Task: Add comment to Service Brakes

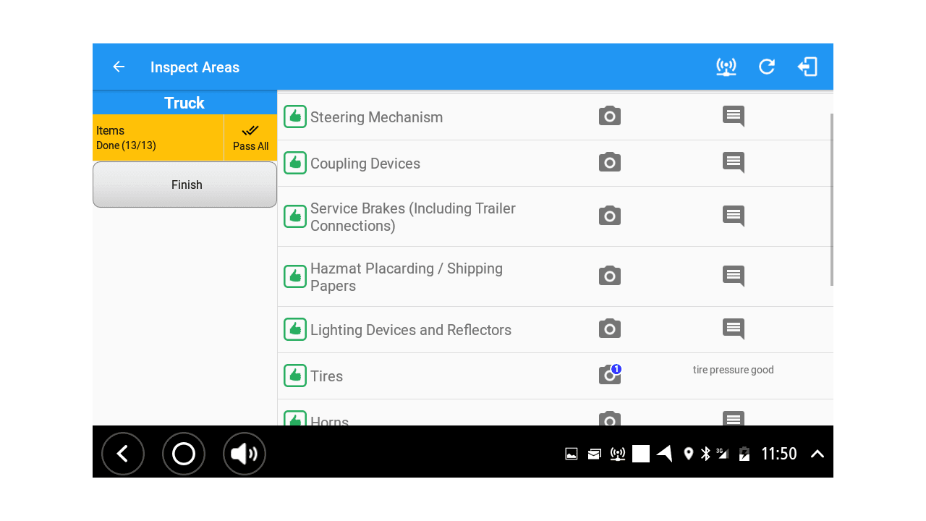Action: click(x=734, y=216)
